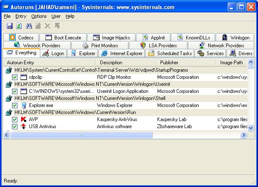
Task: Select the CurrentVersion\Run registry key row
Action: coord(125,112)
